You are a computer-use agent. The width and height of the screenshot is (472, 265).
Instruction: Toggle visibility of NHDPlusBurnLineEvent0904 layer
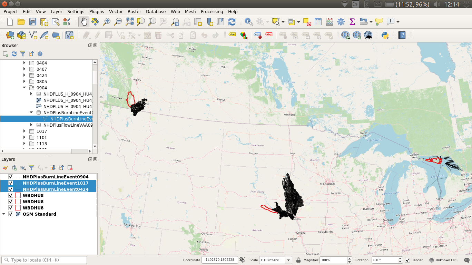[11, 177]
